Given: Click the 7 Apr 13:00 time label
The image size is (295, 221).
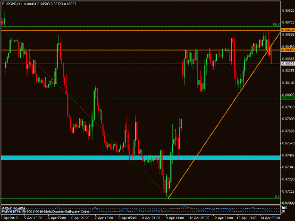Looking at the screenshot, I should pos(104,218).
